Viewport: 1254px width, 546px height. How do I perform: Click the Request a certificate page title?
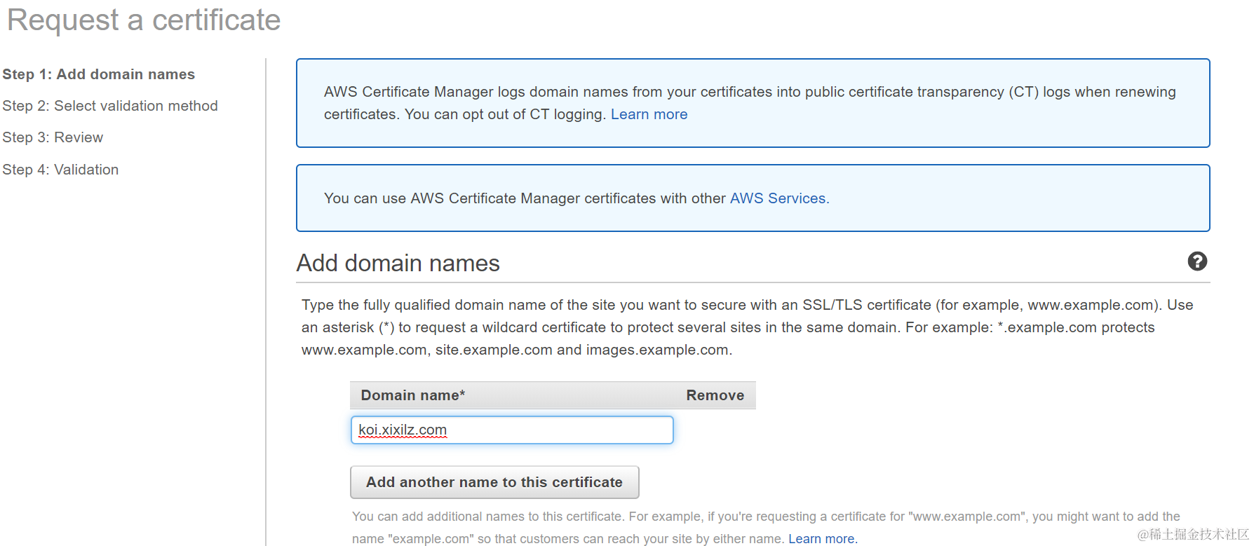144,20
